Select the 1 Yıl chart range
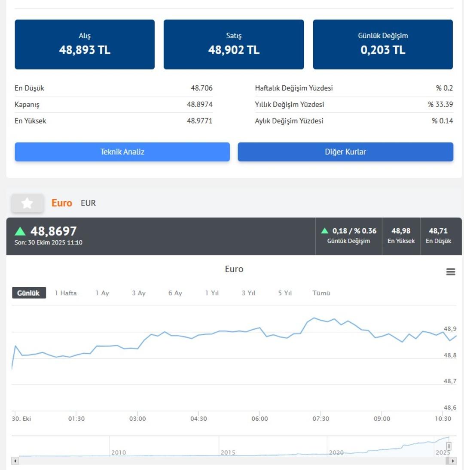Image resolution: width=464 pixels, height=470 pixels. pyautogui.click(x=212, y=293)
